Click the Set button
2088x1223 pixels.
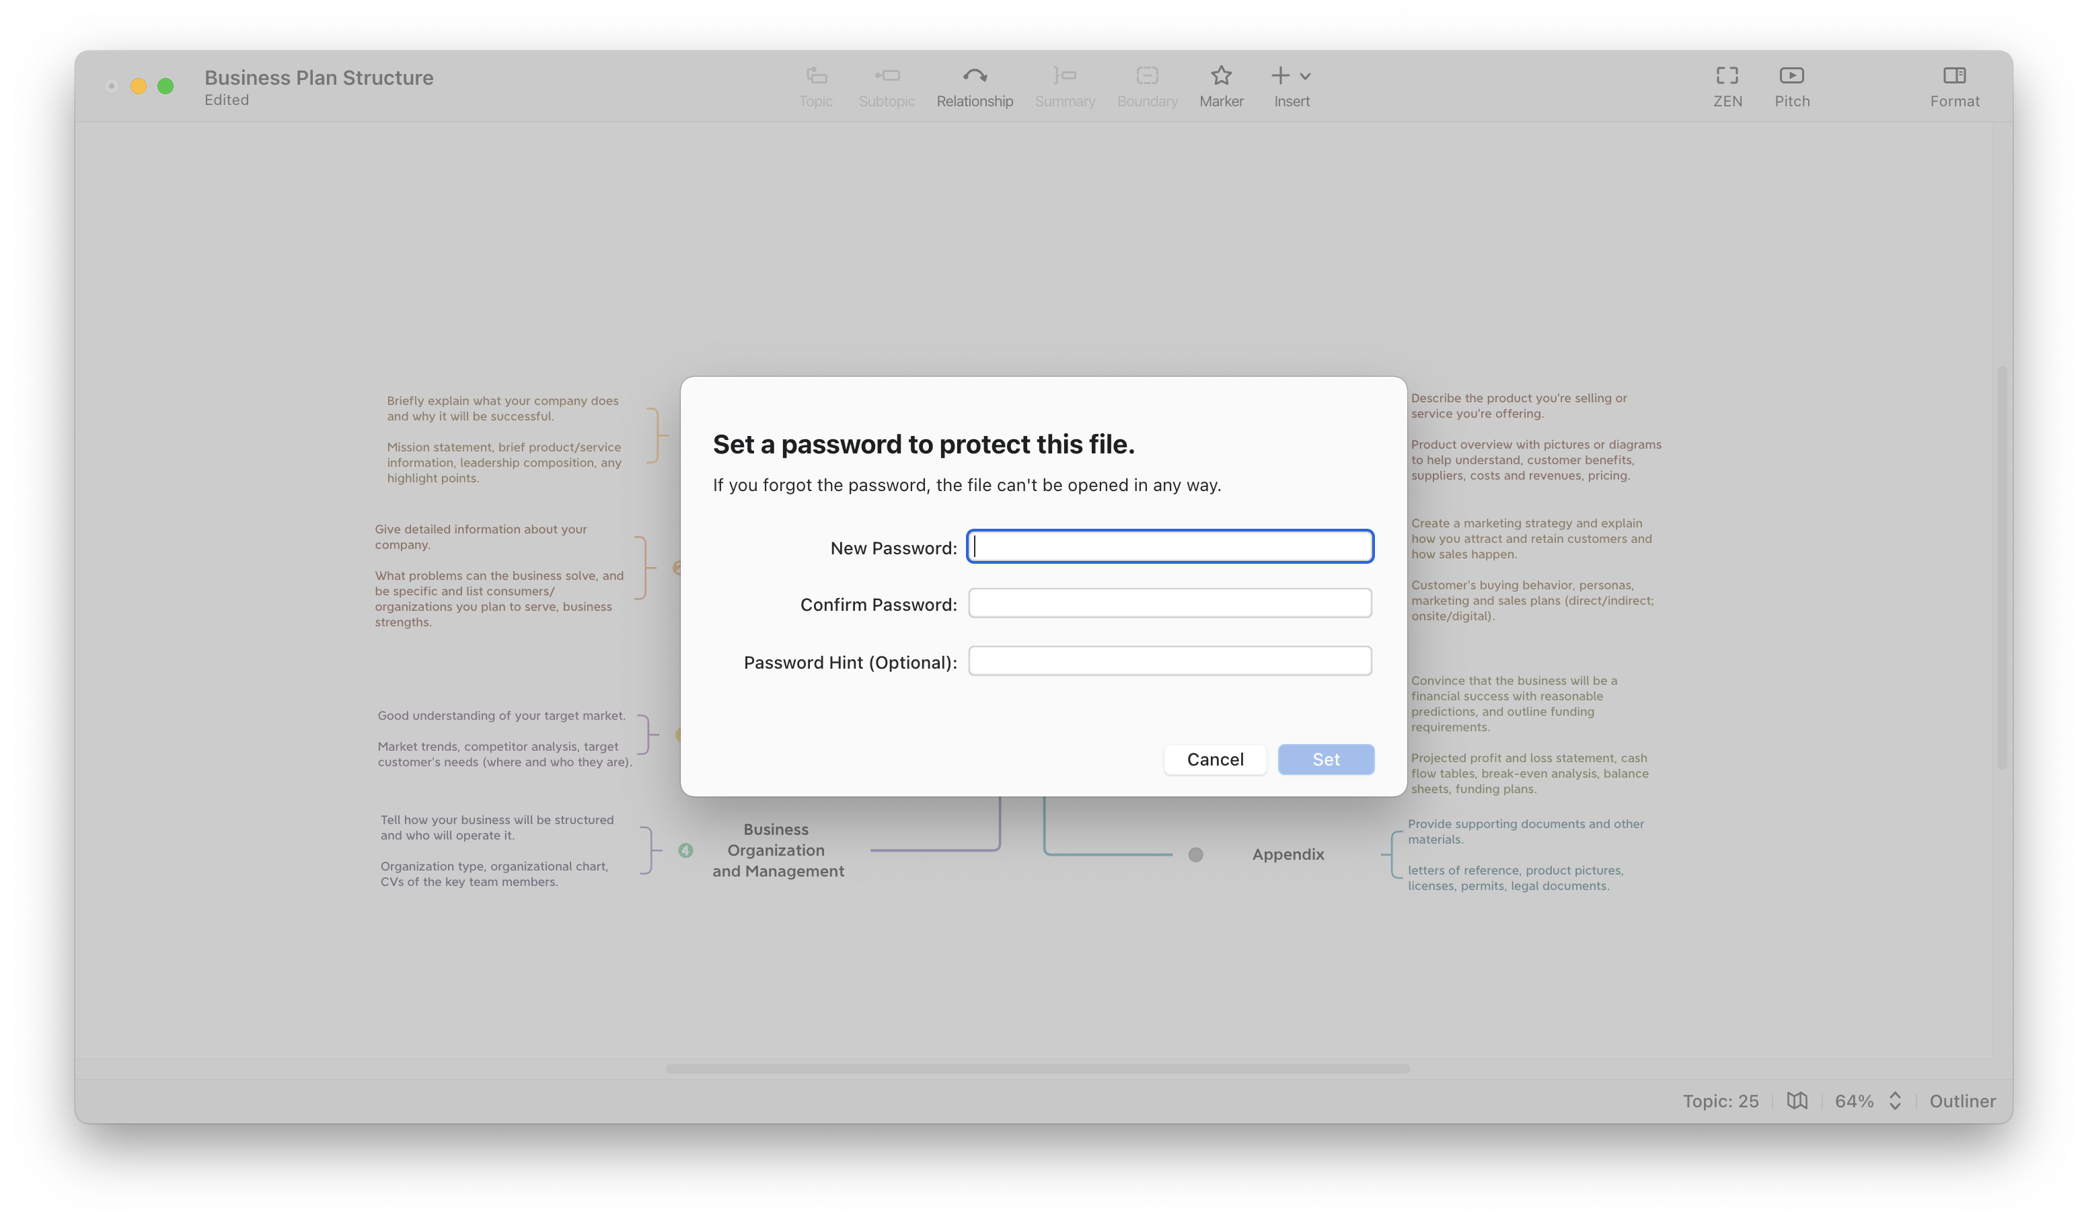click(x=1326, y=759)
